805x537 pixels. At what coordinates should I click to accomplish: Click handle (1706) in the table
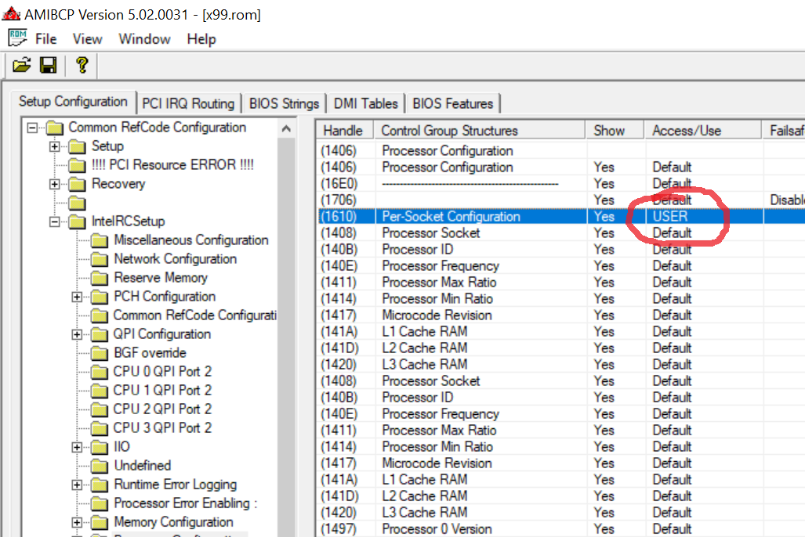pos(339,200)
